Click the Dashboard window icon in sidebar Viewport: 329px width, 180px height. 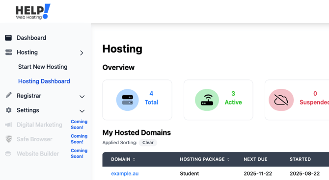[8, 38]
